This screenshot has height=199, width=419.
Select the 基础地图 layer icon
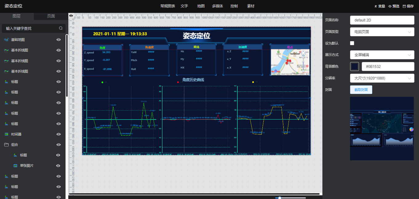coord(6,40)
